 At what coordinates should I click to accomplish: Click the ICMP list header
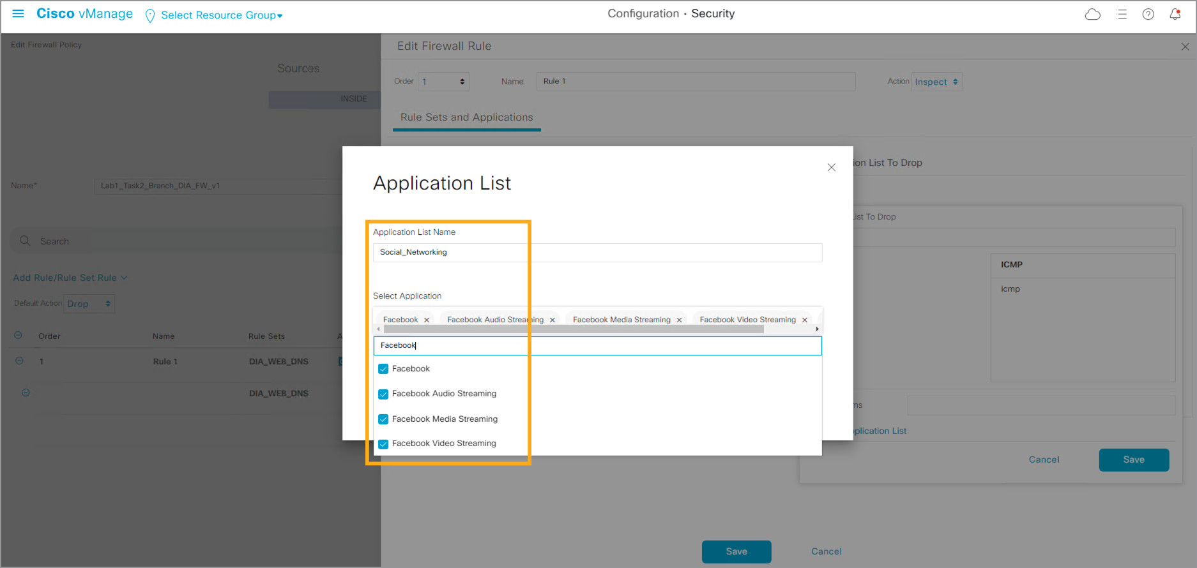(x=1083, y=265)
